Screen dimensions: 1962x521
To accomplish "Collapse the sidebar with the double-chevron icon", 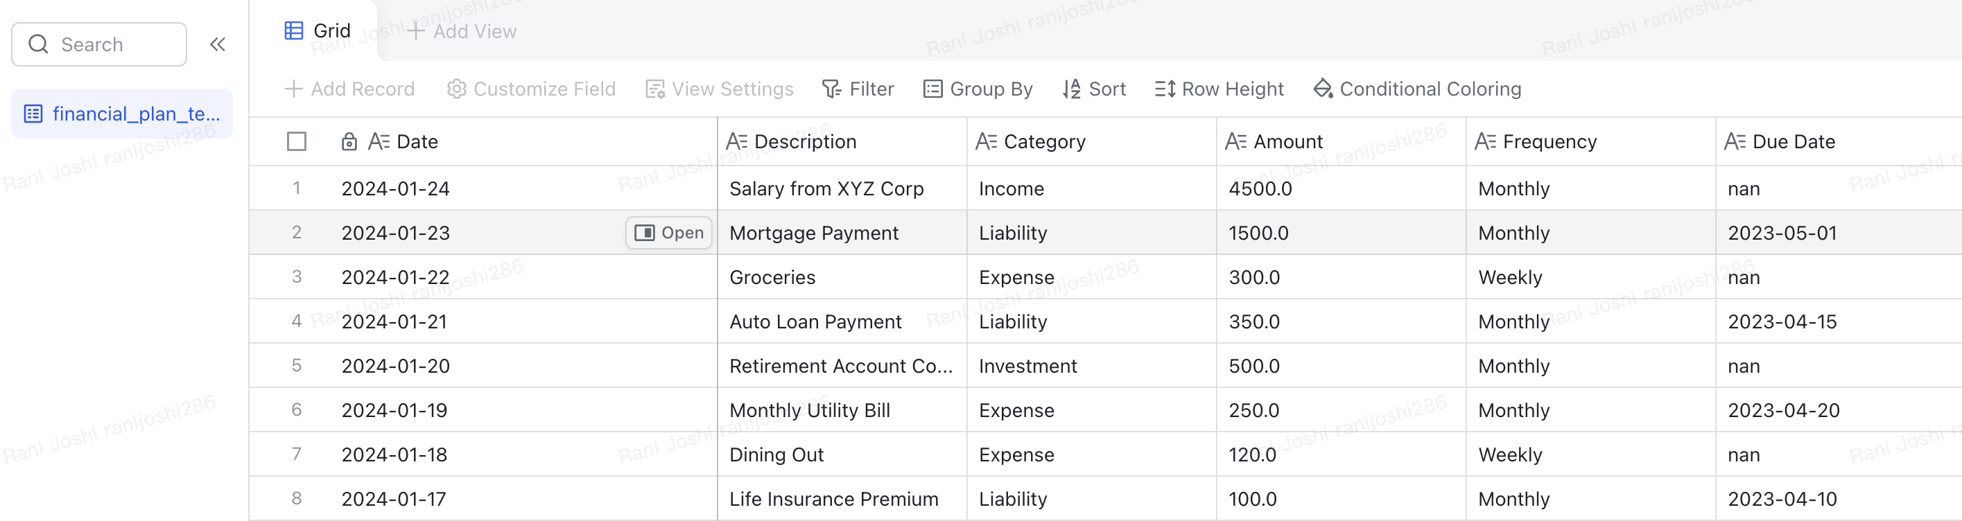I will click(218, 44).
